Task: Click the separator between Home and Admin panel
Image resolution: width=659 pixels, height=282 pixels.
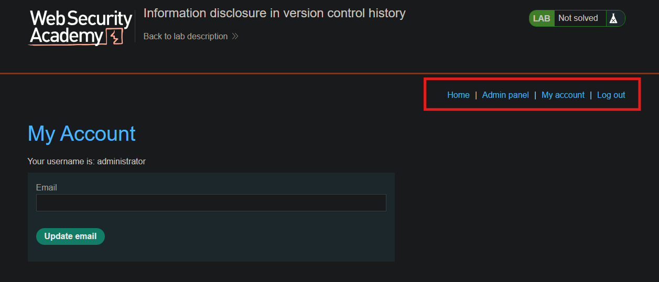Action: coord(476,95)
